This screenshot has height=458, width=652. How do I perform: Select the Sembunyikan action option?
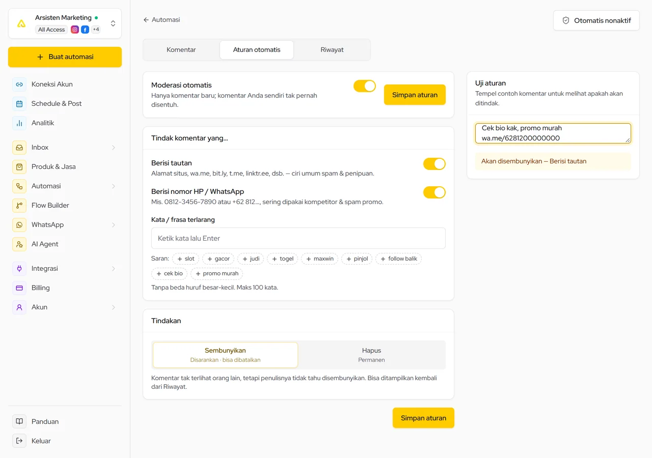pyautogui.click(x=225, y=355)
